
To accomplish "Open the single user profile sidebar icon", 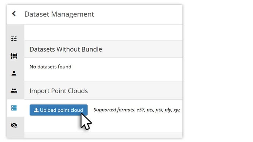I will click(14, 73).
